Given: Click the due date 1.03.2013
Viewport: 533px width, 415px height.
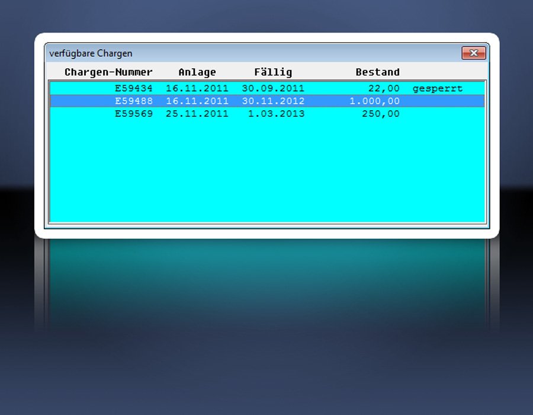Looking at the screenshot, I should tap(276, 114).
